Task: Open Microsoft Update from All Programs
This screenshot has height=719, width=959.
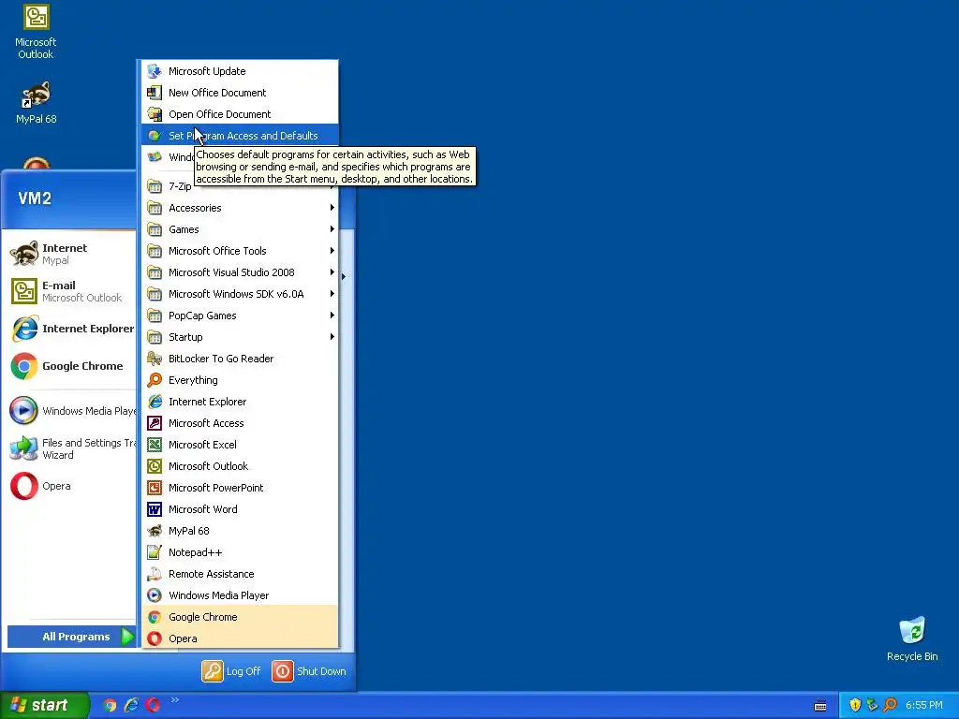Action: click(x=239, y=71)
